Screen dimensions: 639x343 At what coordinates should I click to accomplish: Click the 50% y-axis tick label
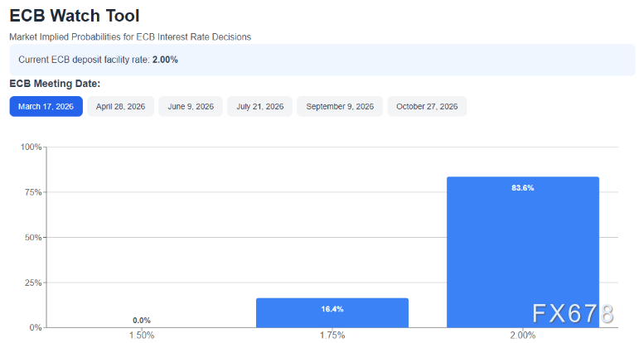(33, 238)
